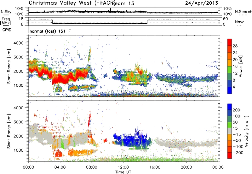Viewport: 252px width, 174px height.
Task: Click the 'Nave' legend label
Action: 240,22
